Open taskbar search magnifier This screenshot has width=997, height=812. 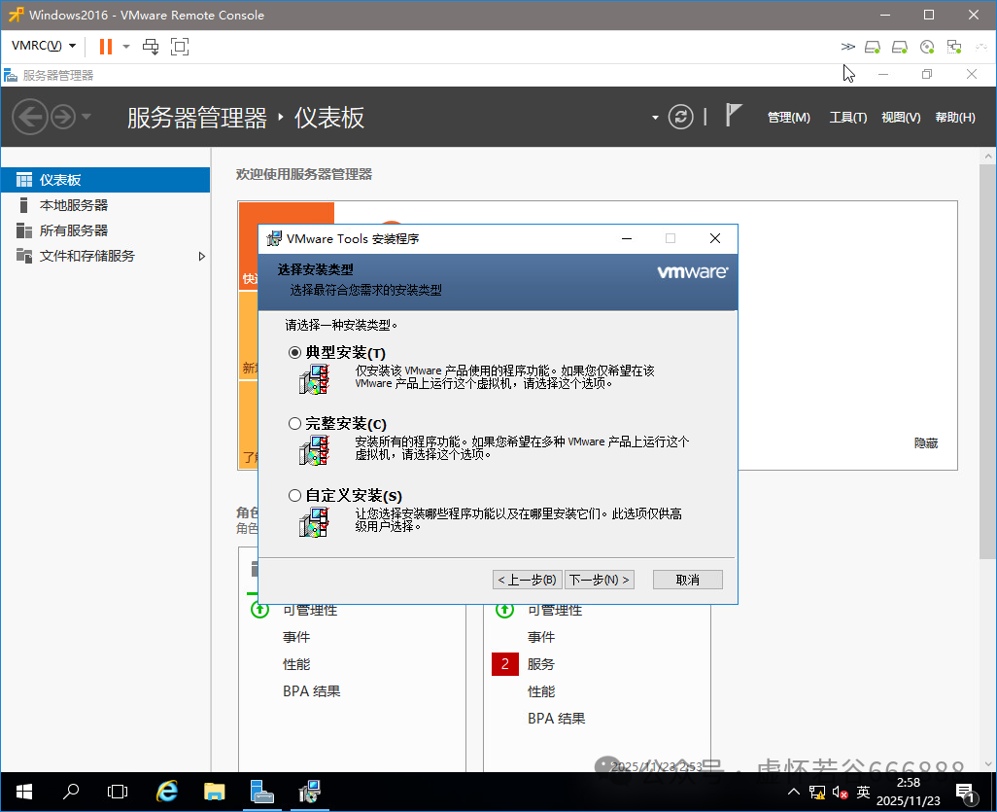pyautogui.click(x=71, y=792)
